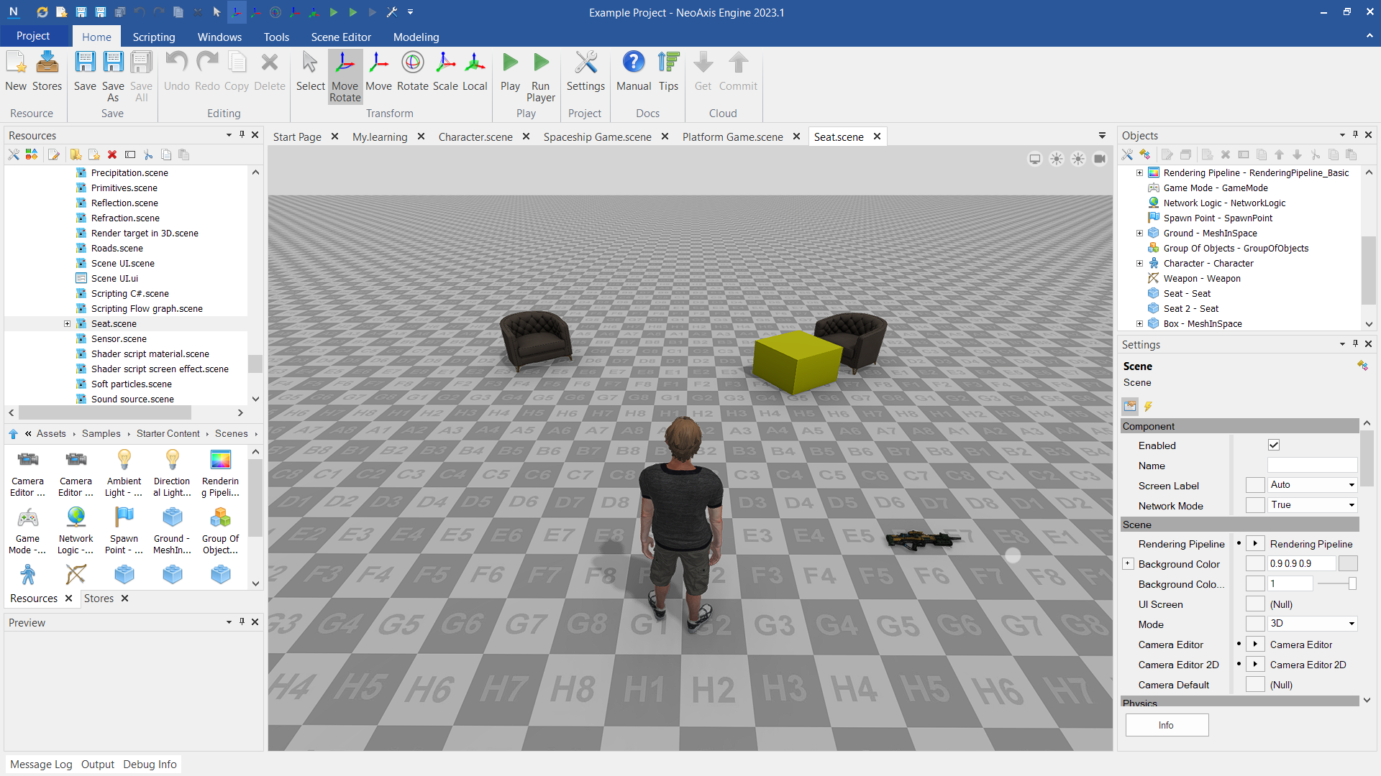Toggle the Enabled checkbox
The image size is (1381, 776).
(1274, 445)
